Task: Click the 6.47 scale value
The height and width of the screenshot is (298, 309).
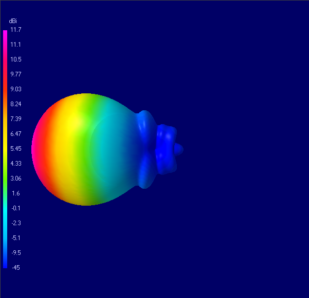Action: tap(16, 134)
